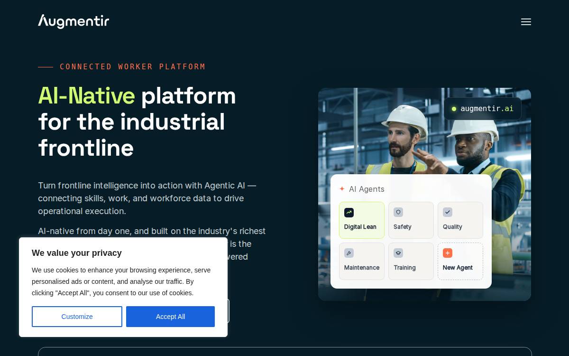This screenshot has width=569, height=356.
Task: Click the augmentir.ai badge
Action: click(483, 109)
